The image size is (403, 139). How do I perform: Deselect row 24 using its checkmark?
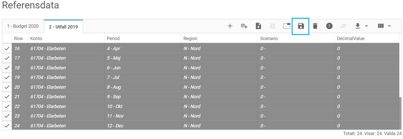[7, 126]
